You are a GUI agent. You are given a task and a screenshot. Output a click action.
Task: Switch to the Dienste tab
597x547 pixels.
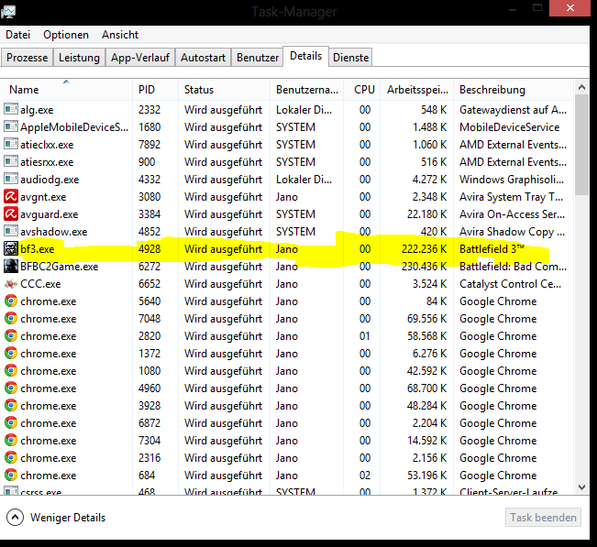point(350,58)
